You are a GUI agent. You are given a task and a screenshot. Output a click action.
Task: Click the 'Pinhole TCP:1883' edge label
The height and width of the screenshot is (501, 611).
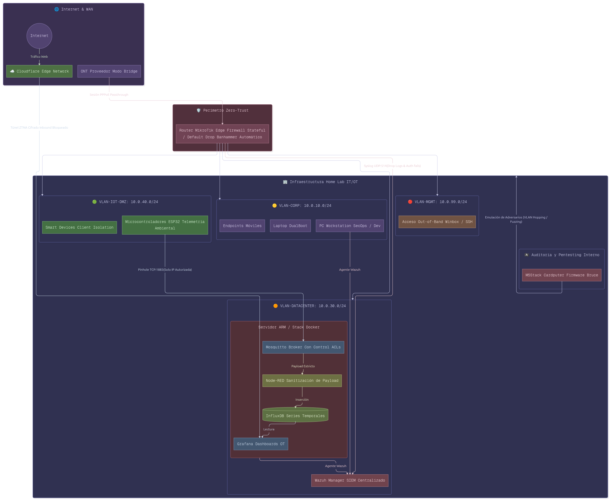[x=165, y=270]
